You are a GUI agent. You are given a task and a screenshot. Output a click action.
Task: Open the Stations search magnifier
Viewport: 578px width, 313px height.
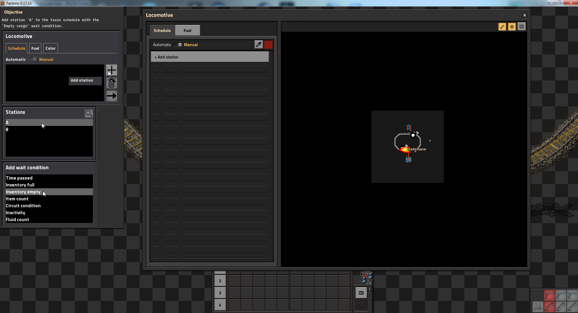(89, 113)
